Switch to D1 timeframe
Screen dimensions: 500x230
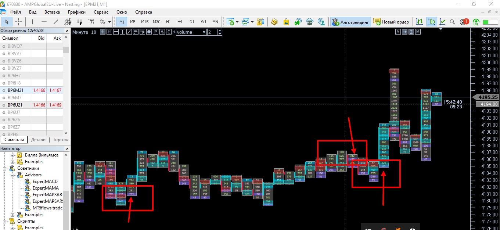click(192, 22)
